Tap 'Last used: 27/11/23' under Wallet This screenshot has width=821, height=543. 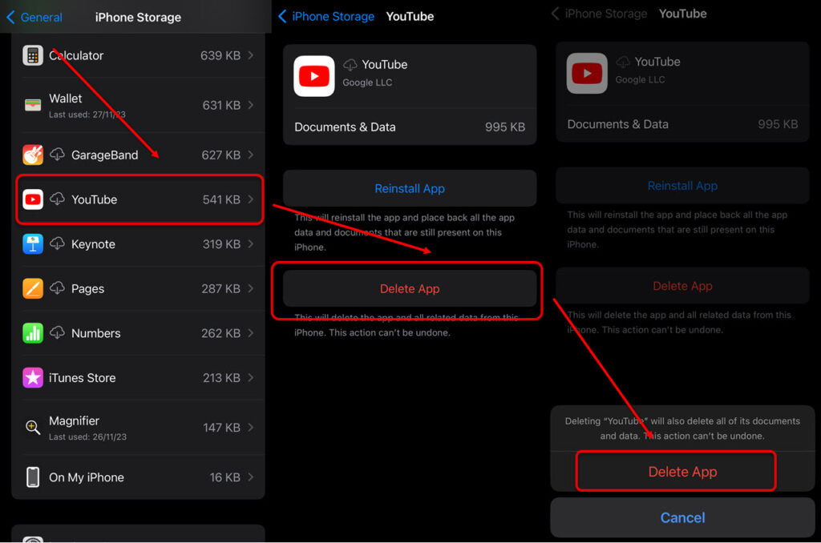point(87,115)
